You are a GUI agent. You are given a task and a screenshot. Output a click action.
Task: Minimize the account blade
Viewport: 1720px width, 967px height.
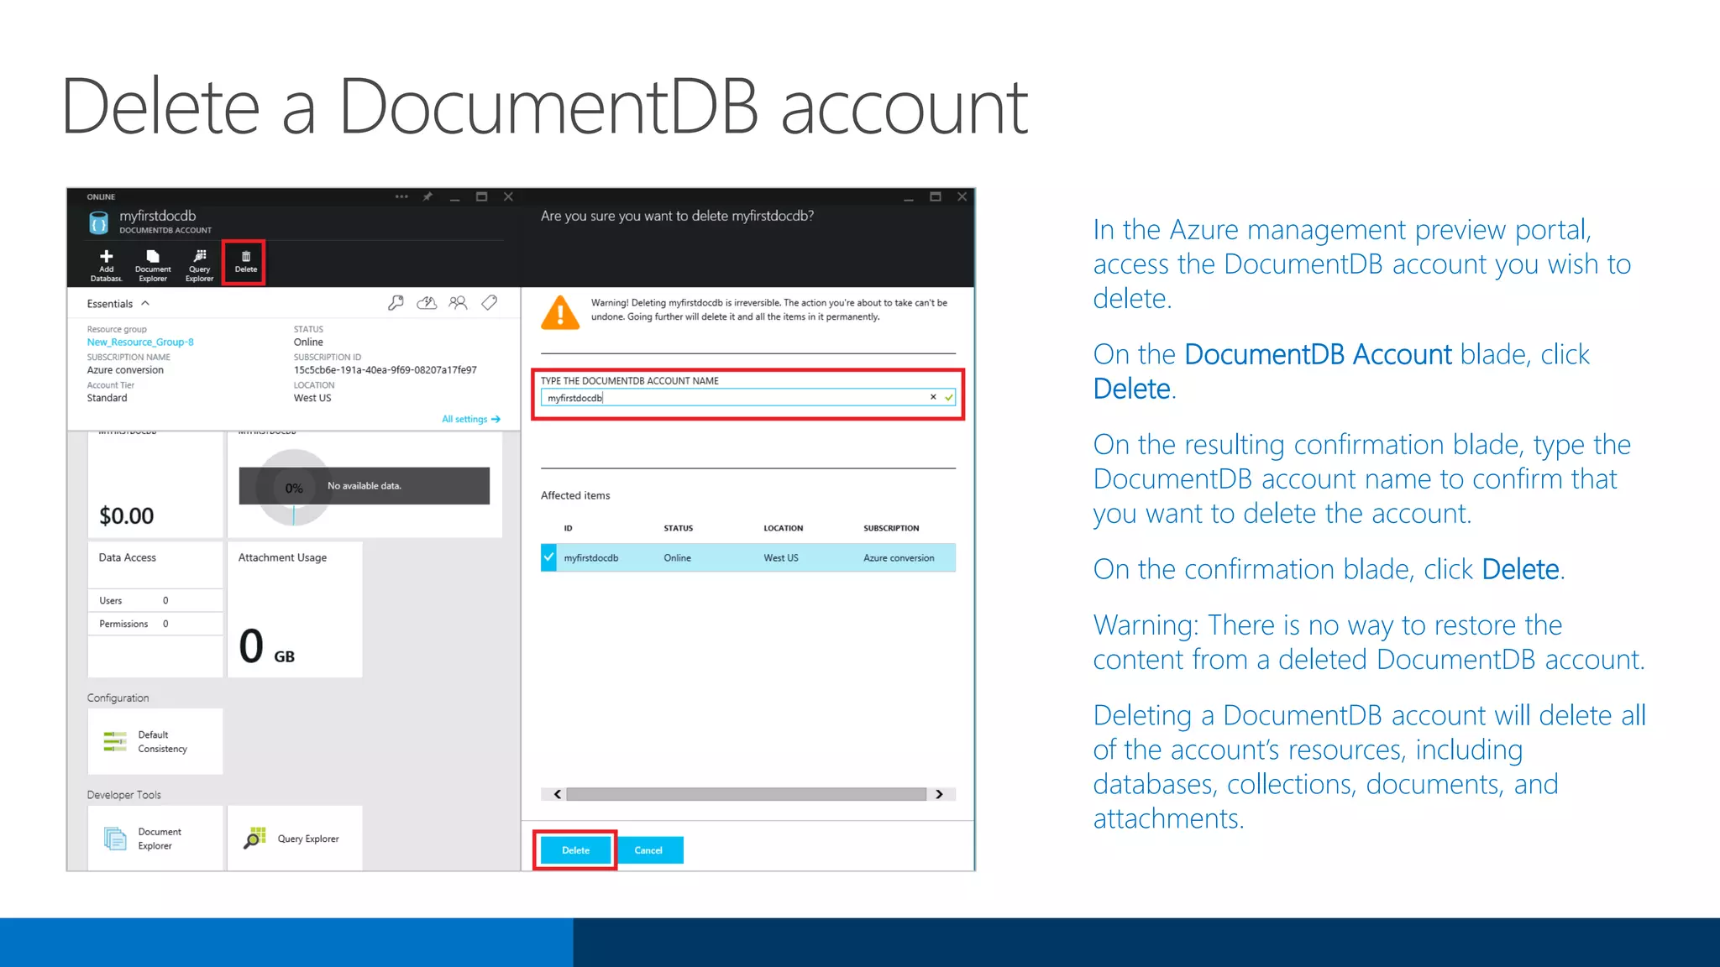[454, 197]
